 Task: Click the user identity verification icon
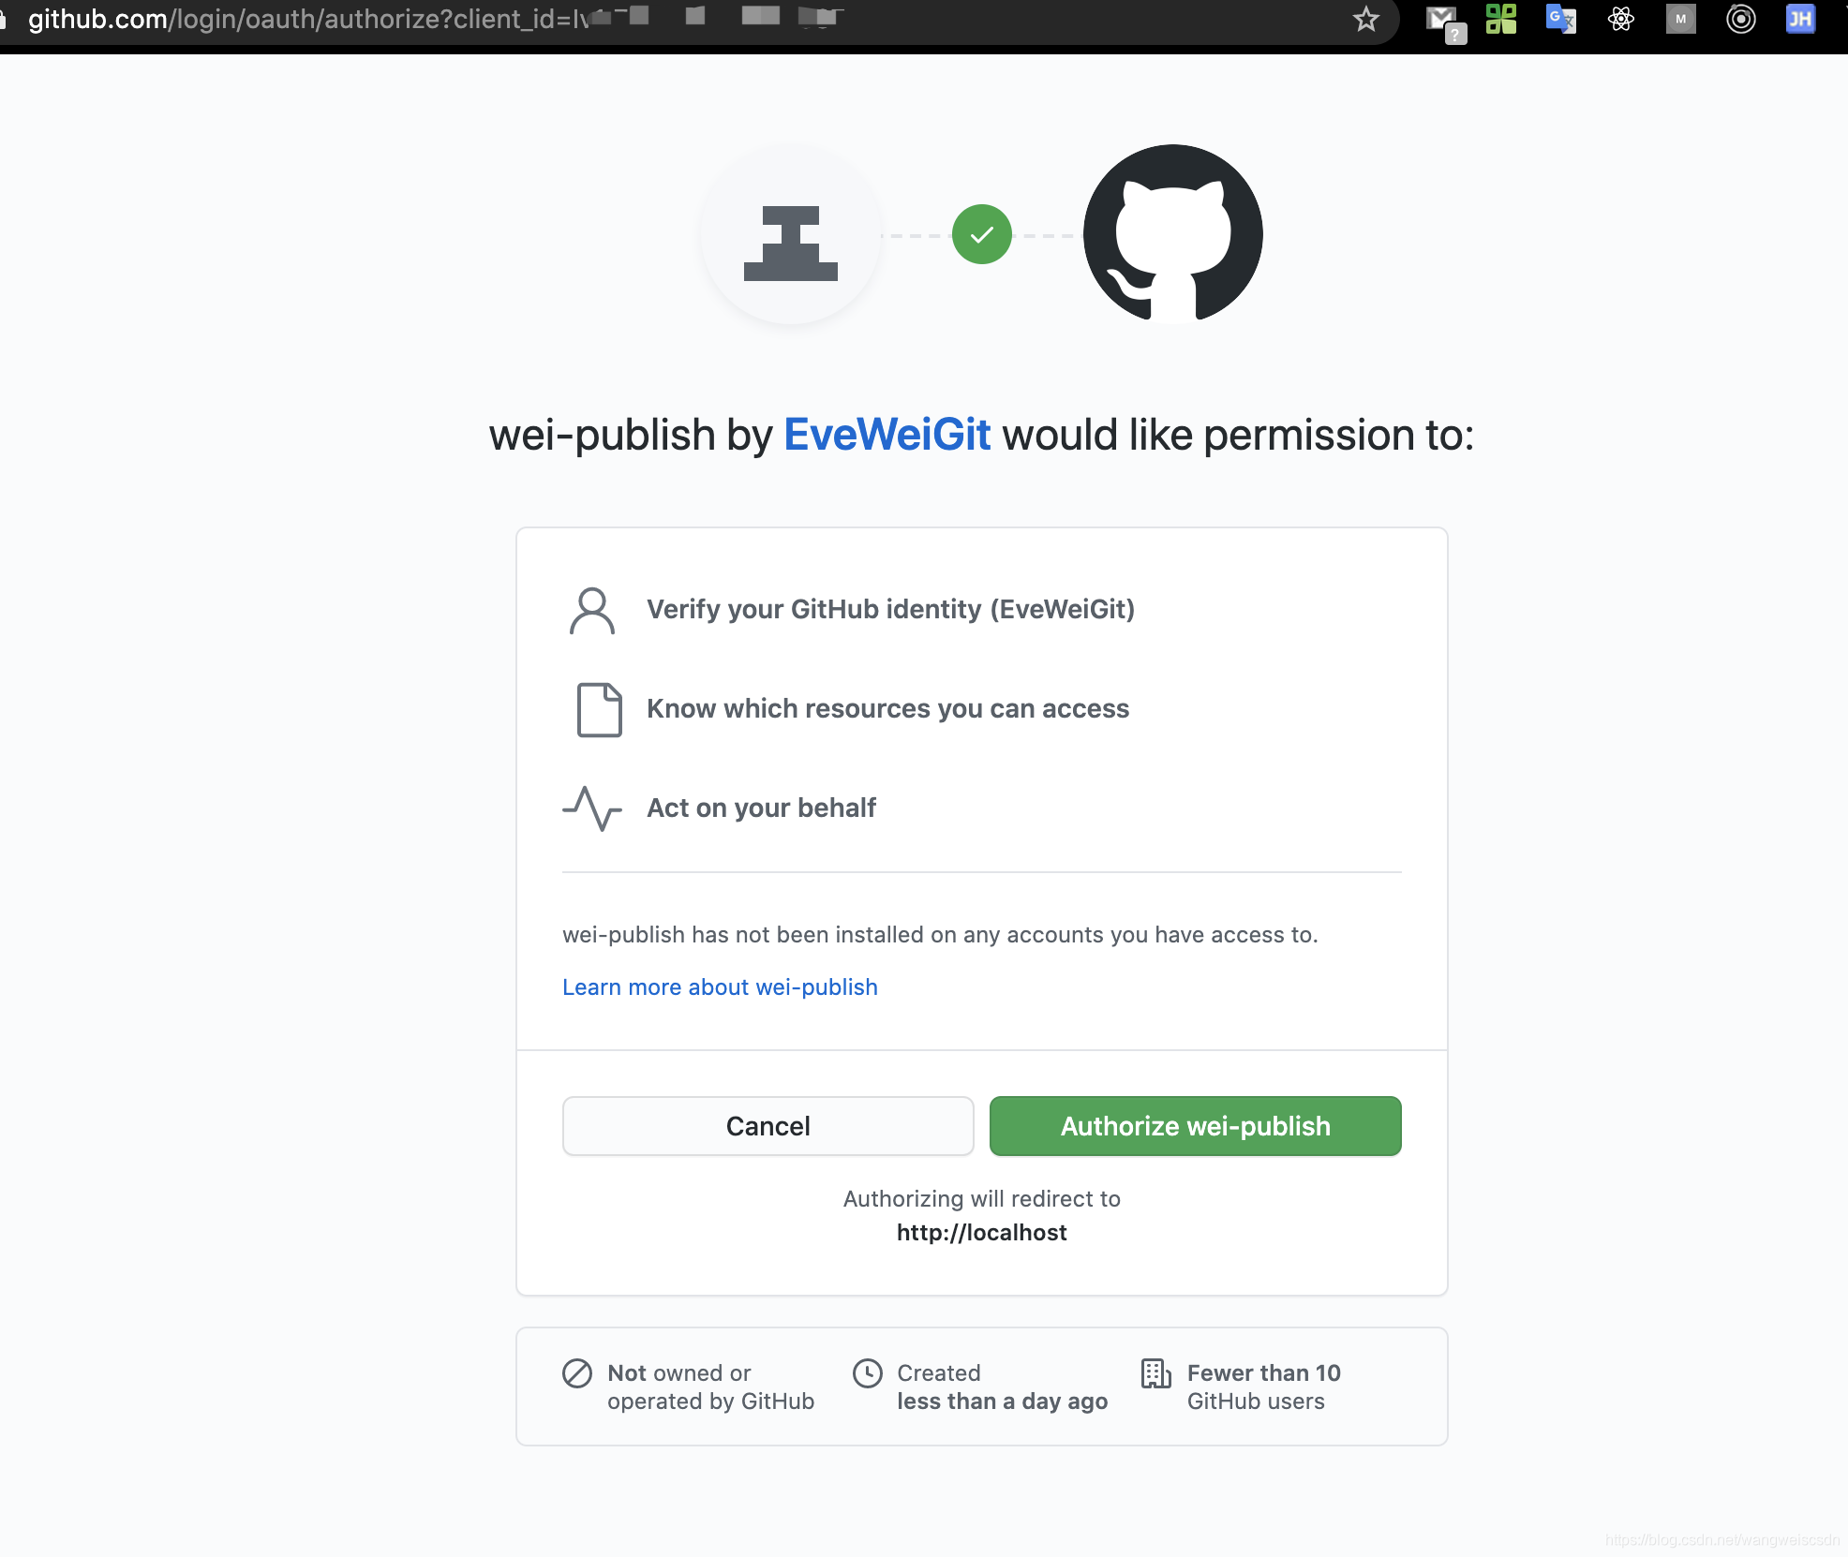pos(593,609)
